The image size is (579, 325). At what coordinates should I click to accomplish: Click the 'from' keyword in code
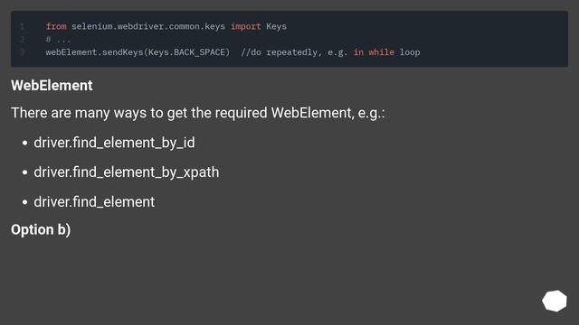(56, 26)
